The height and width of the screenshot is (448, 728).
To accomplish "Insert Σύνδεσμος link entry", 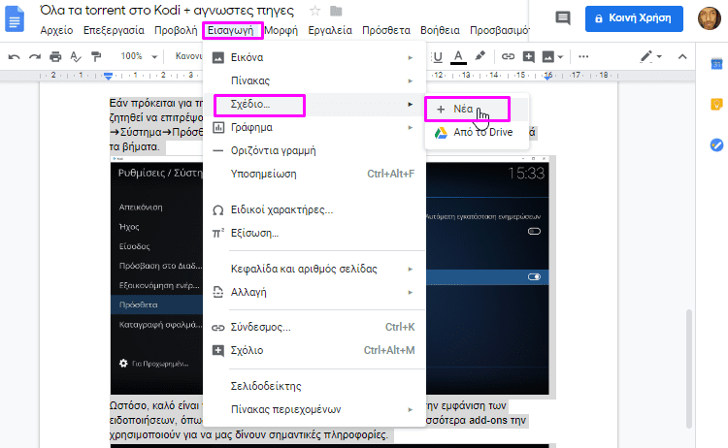I will 314,328.
